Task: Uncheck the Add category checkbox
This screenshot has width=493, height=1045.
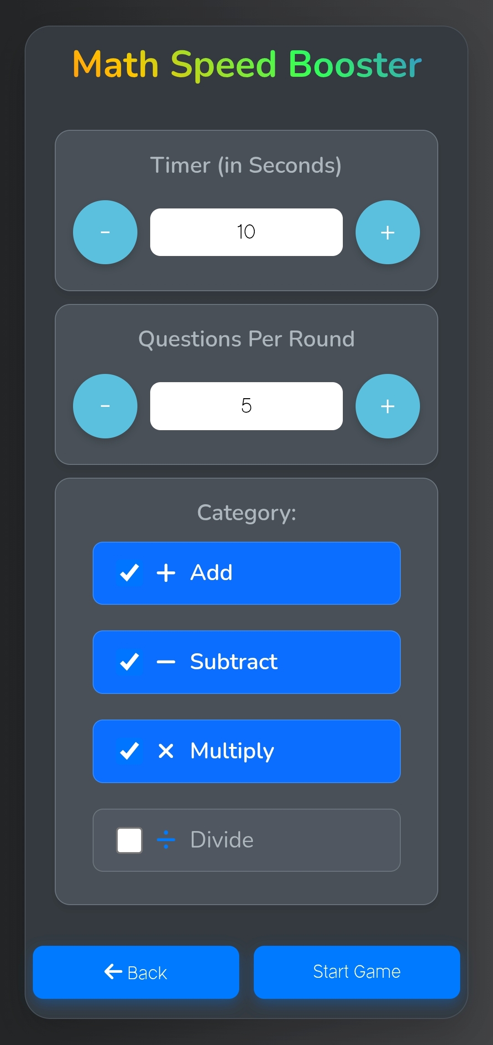Action: (x=130, y=573)
